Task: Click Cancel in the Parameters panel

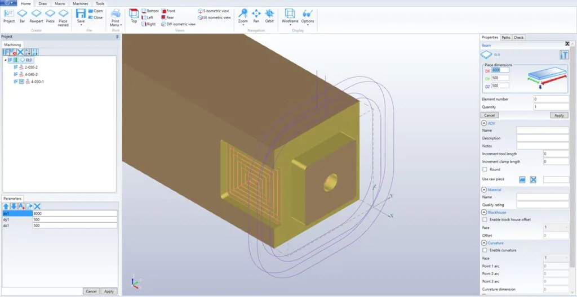Action: [90, 291]
